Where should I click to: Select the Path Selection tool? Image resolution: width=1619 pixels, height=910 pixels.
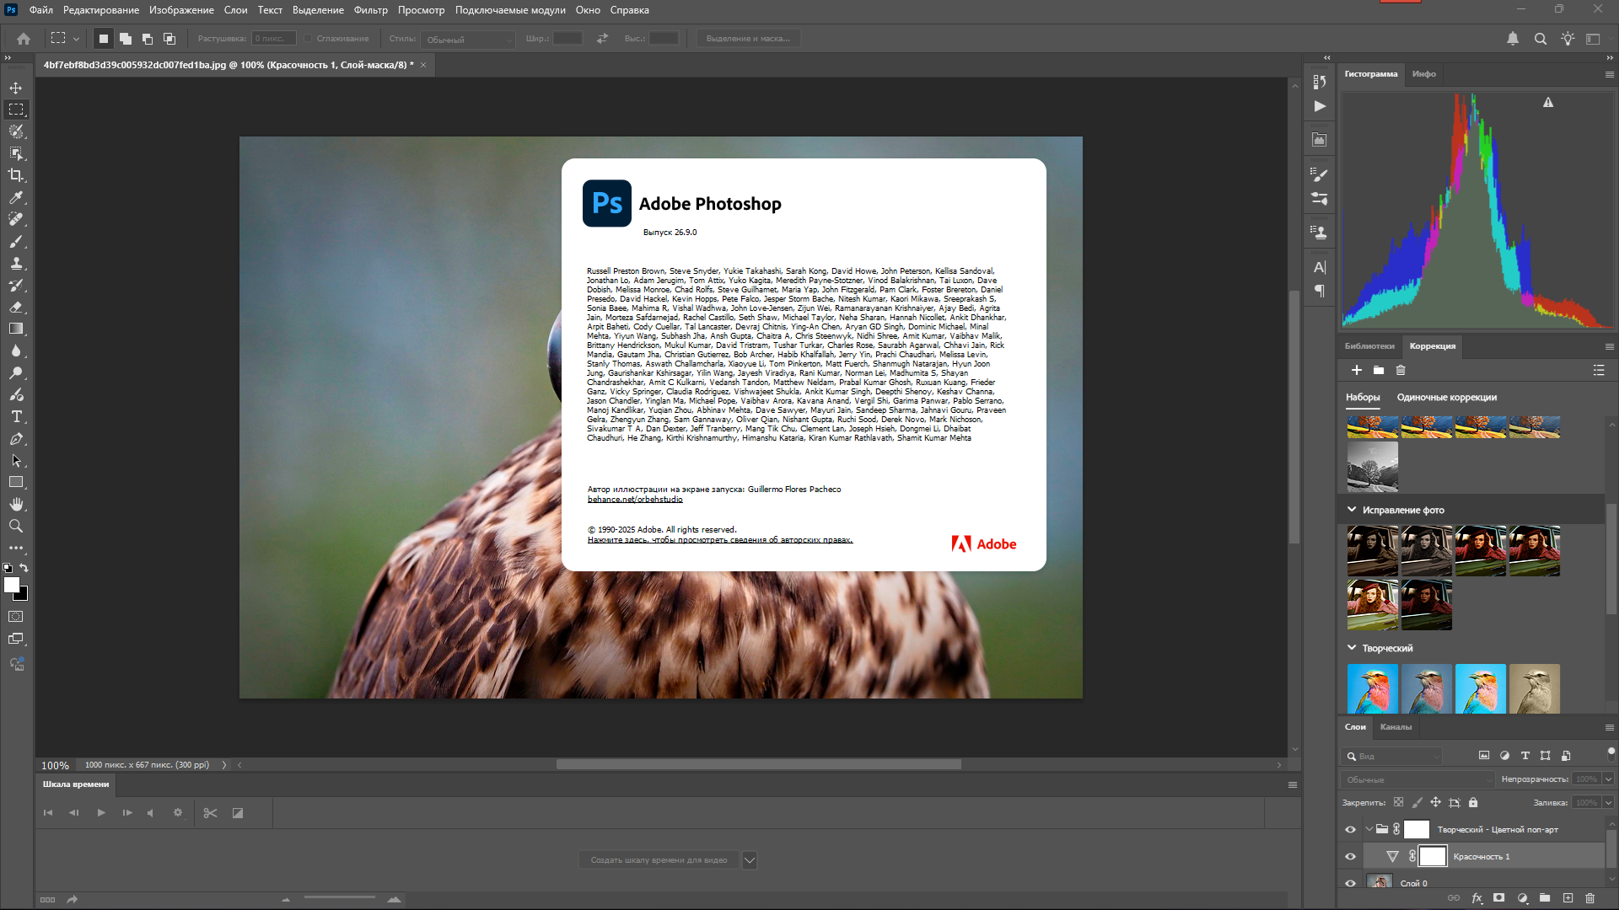[x=16, y=460]
